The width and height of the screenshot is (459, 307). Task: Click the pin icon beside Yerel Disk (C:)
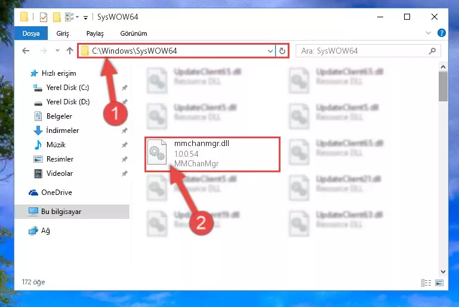click(x=124, y=88)
